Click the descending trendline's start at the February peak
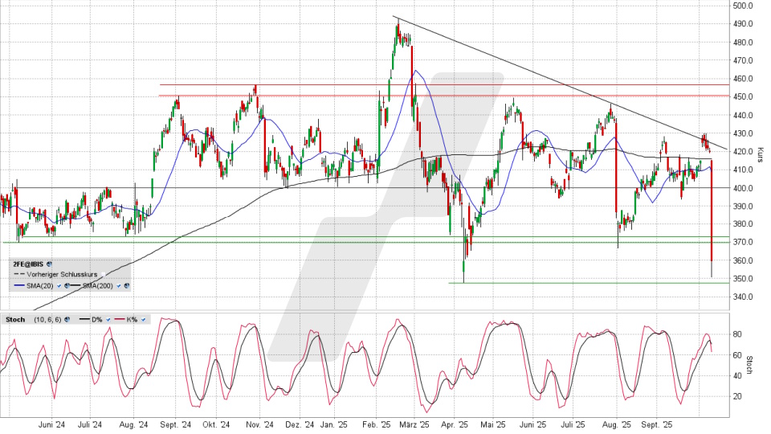The height and width of the screenshot is (434, 771). click(x=394, y=16)
